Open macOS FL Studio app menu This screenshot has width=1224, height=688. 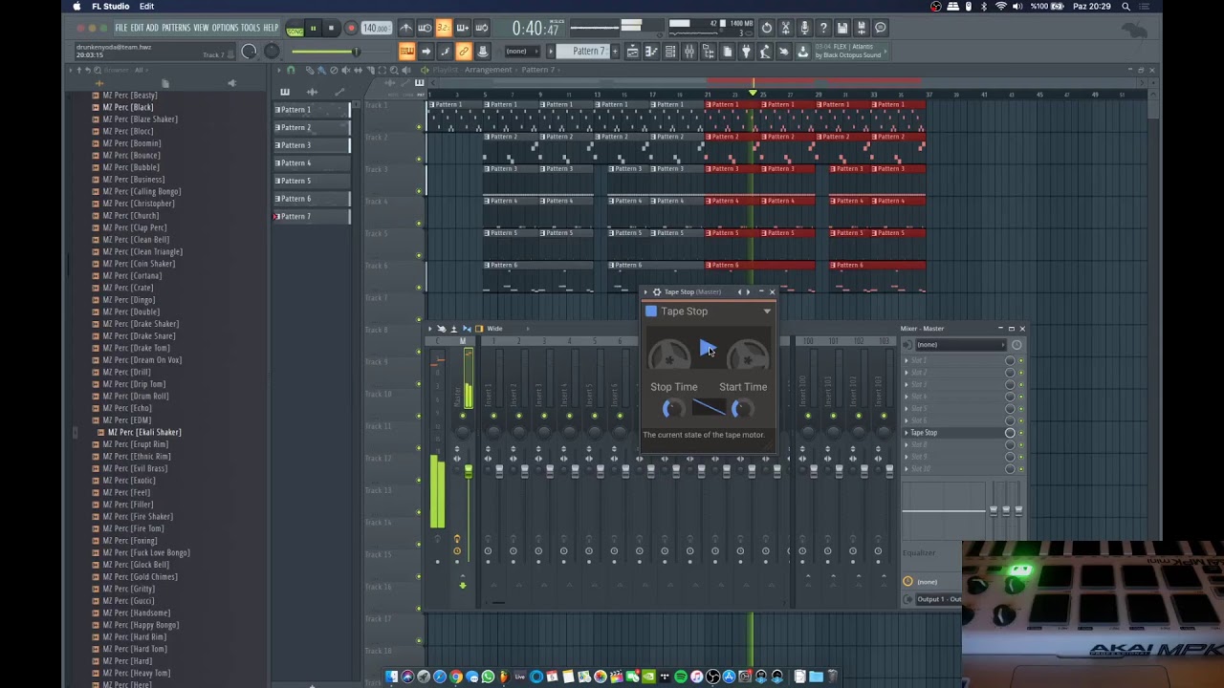111,7
